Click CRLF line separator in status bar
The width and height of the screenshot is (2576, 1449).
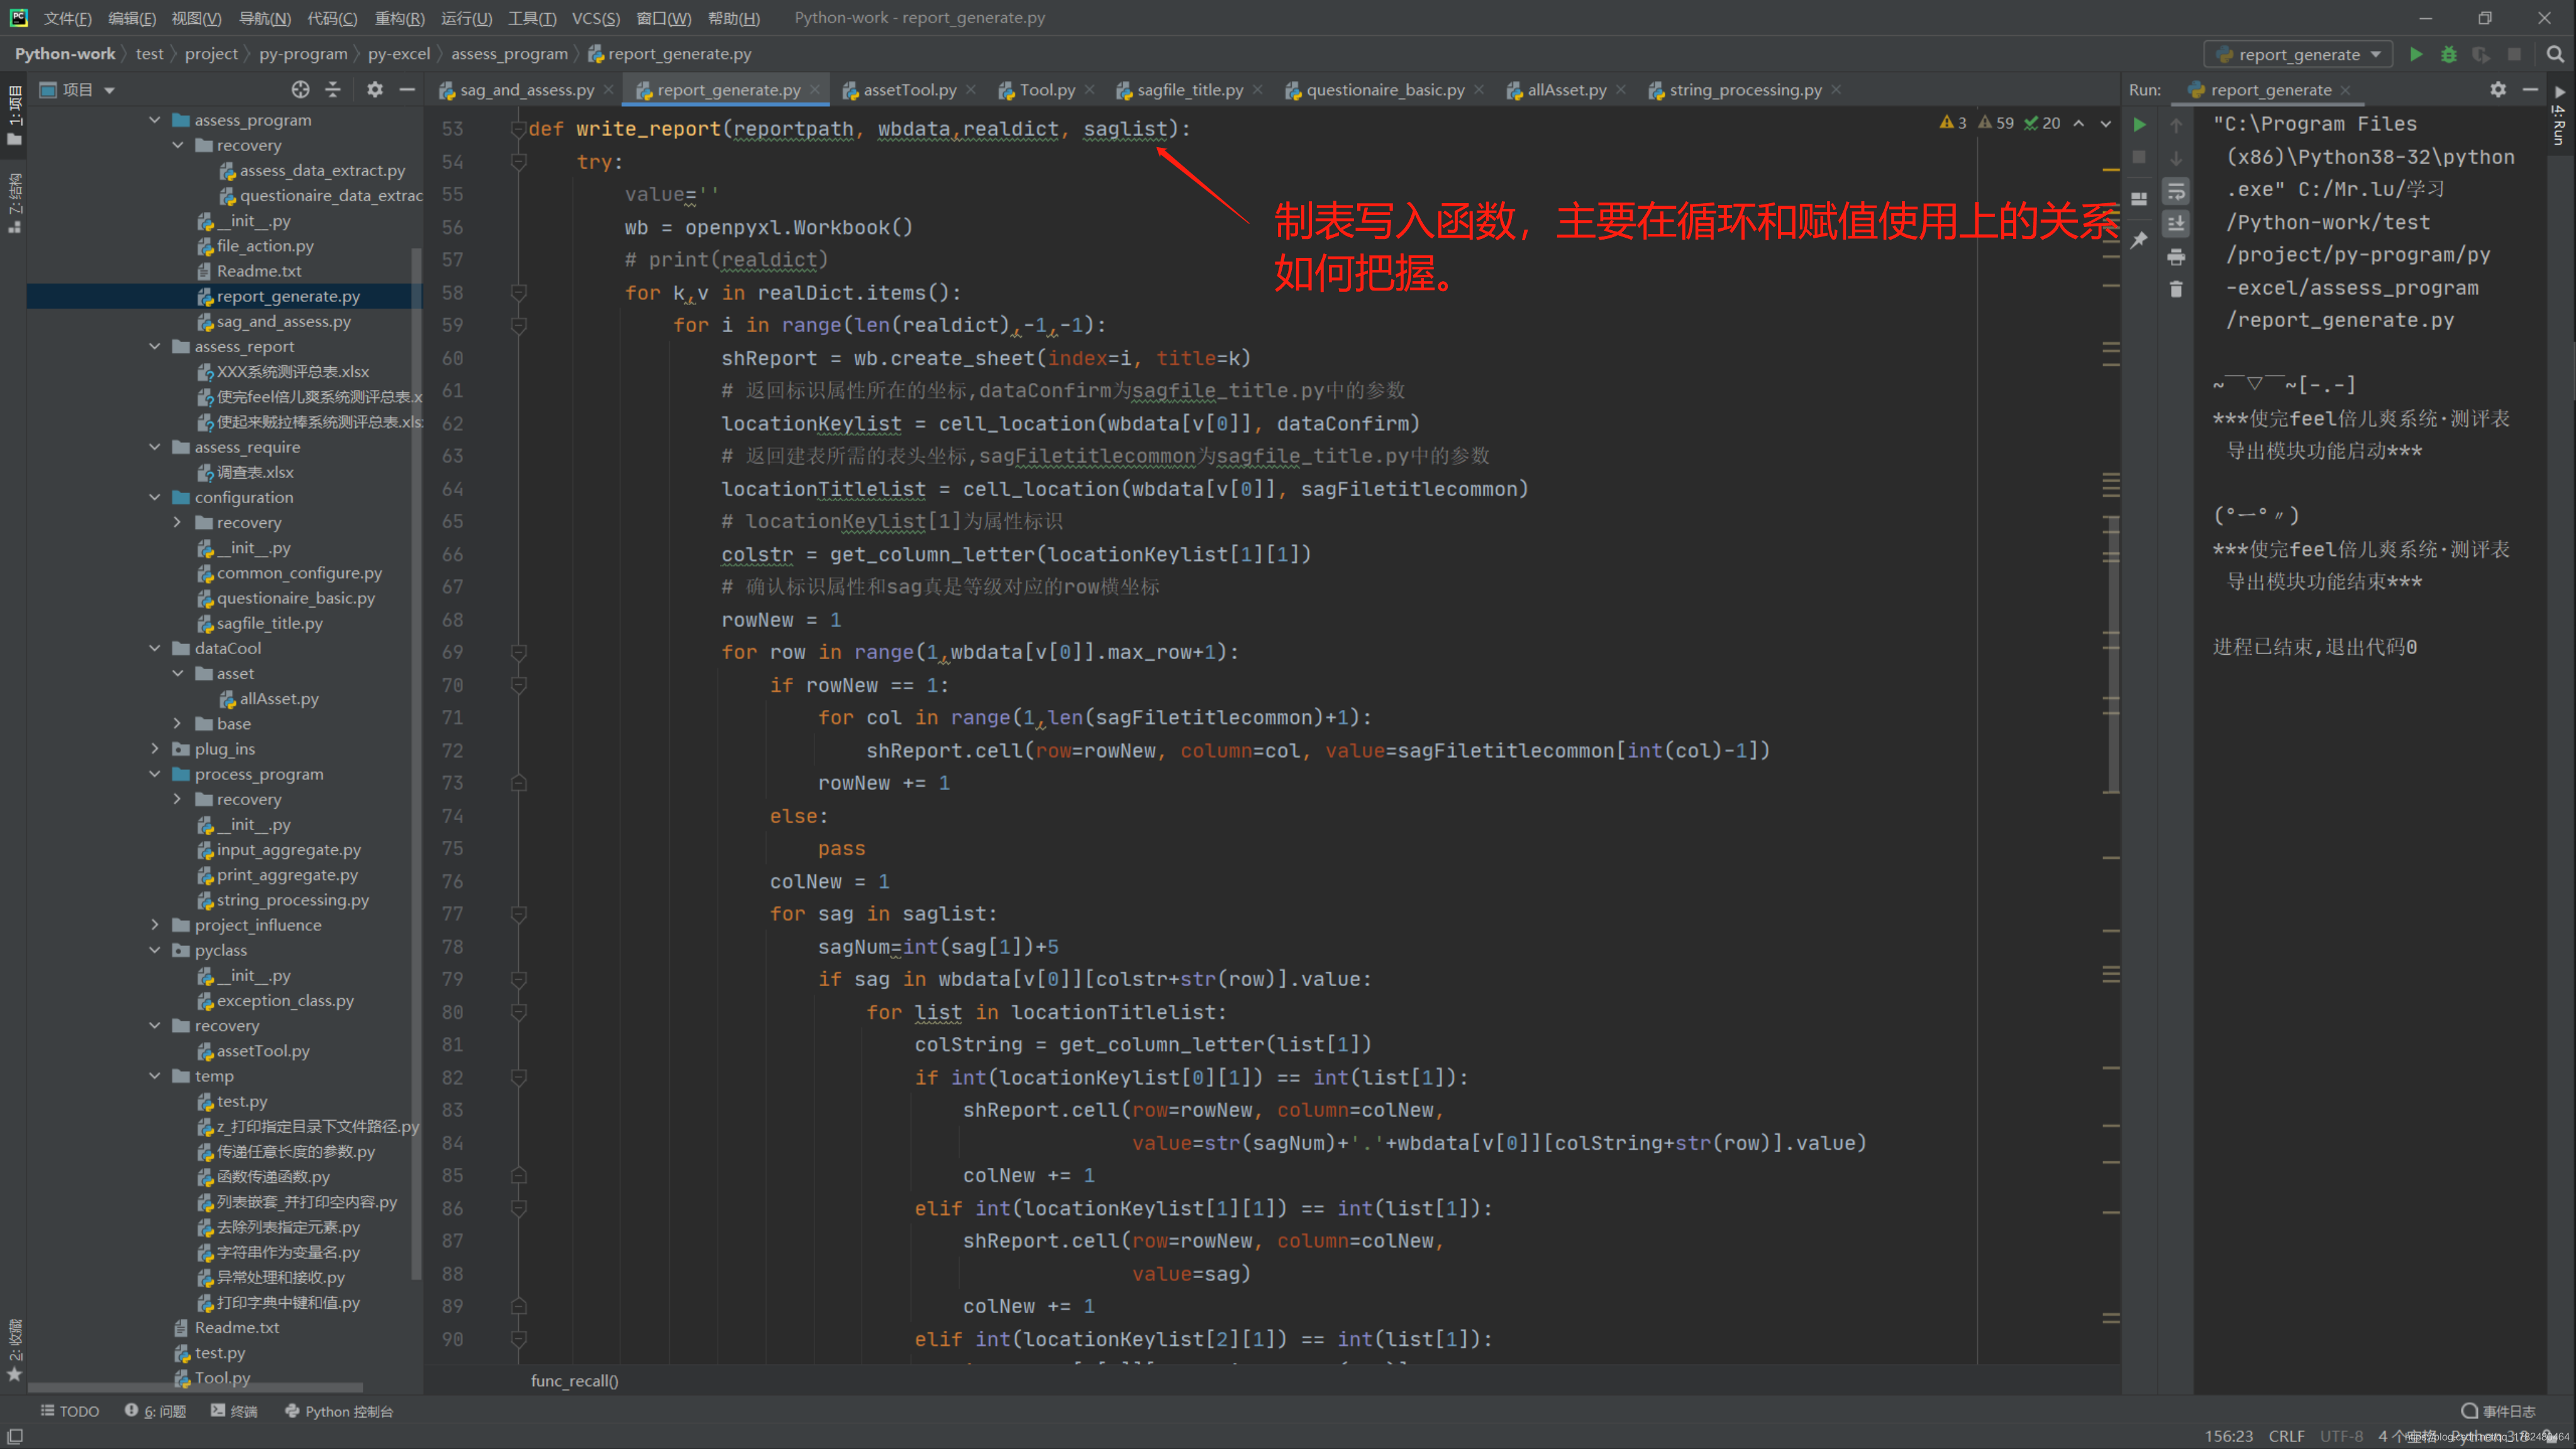(x=2286, y=1436)
